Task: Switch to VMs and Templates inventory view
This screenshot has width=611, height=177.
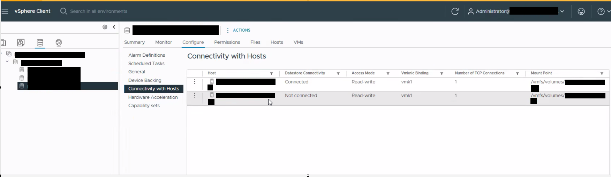Action: (x=21, y=42)
